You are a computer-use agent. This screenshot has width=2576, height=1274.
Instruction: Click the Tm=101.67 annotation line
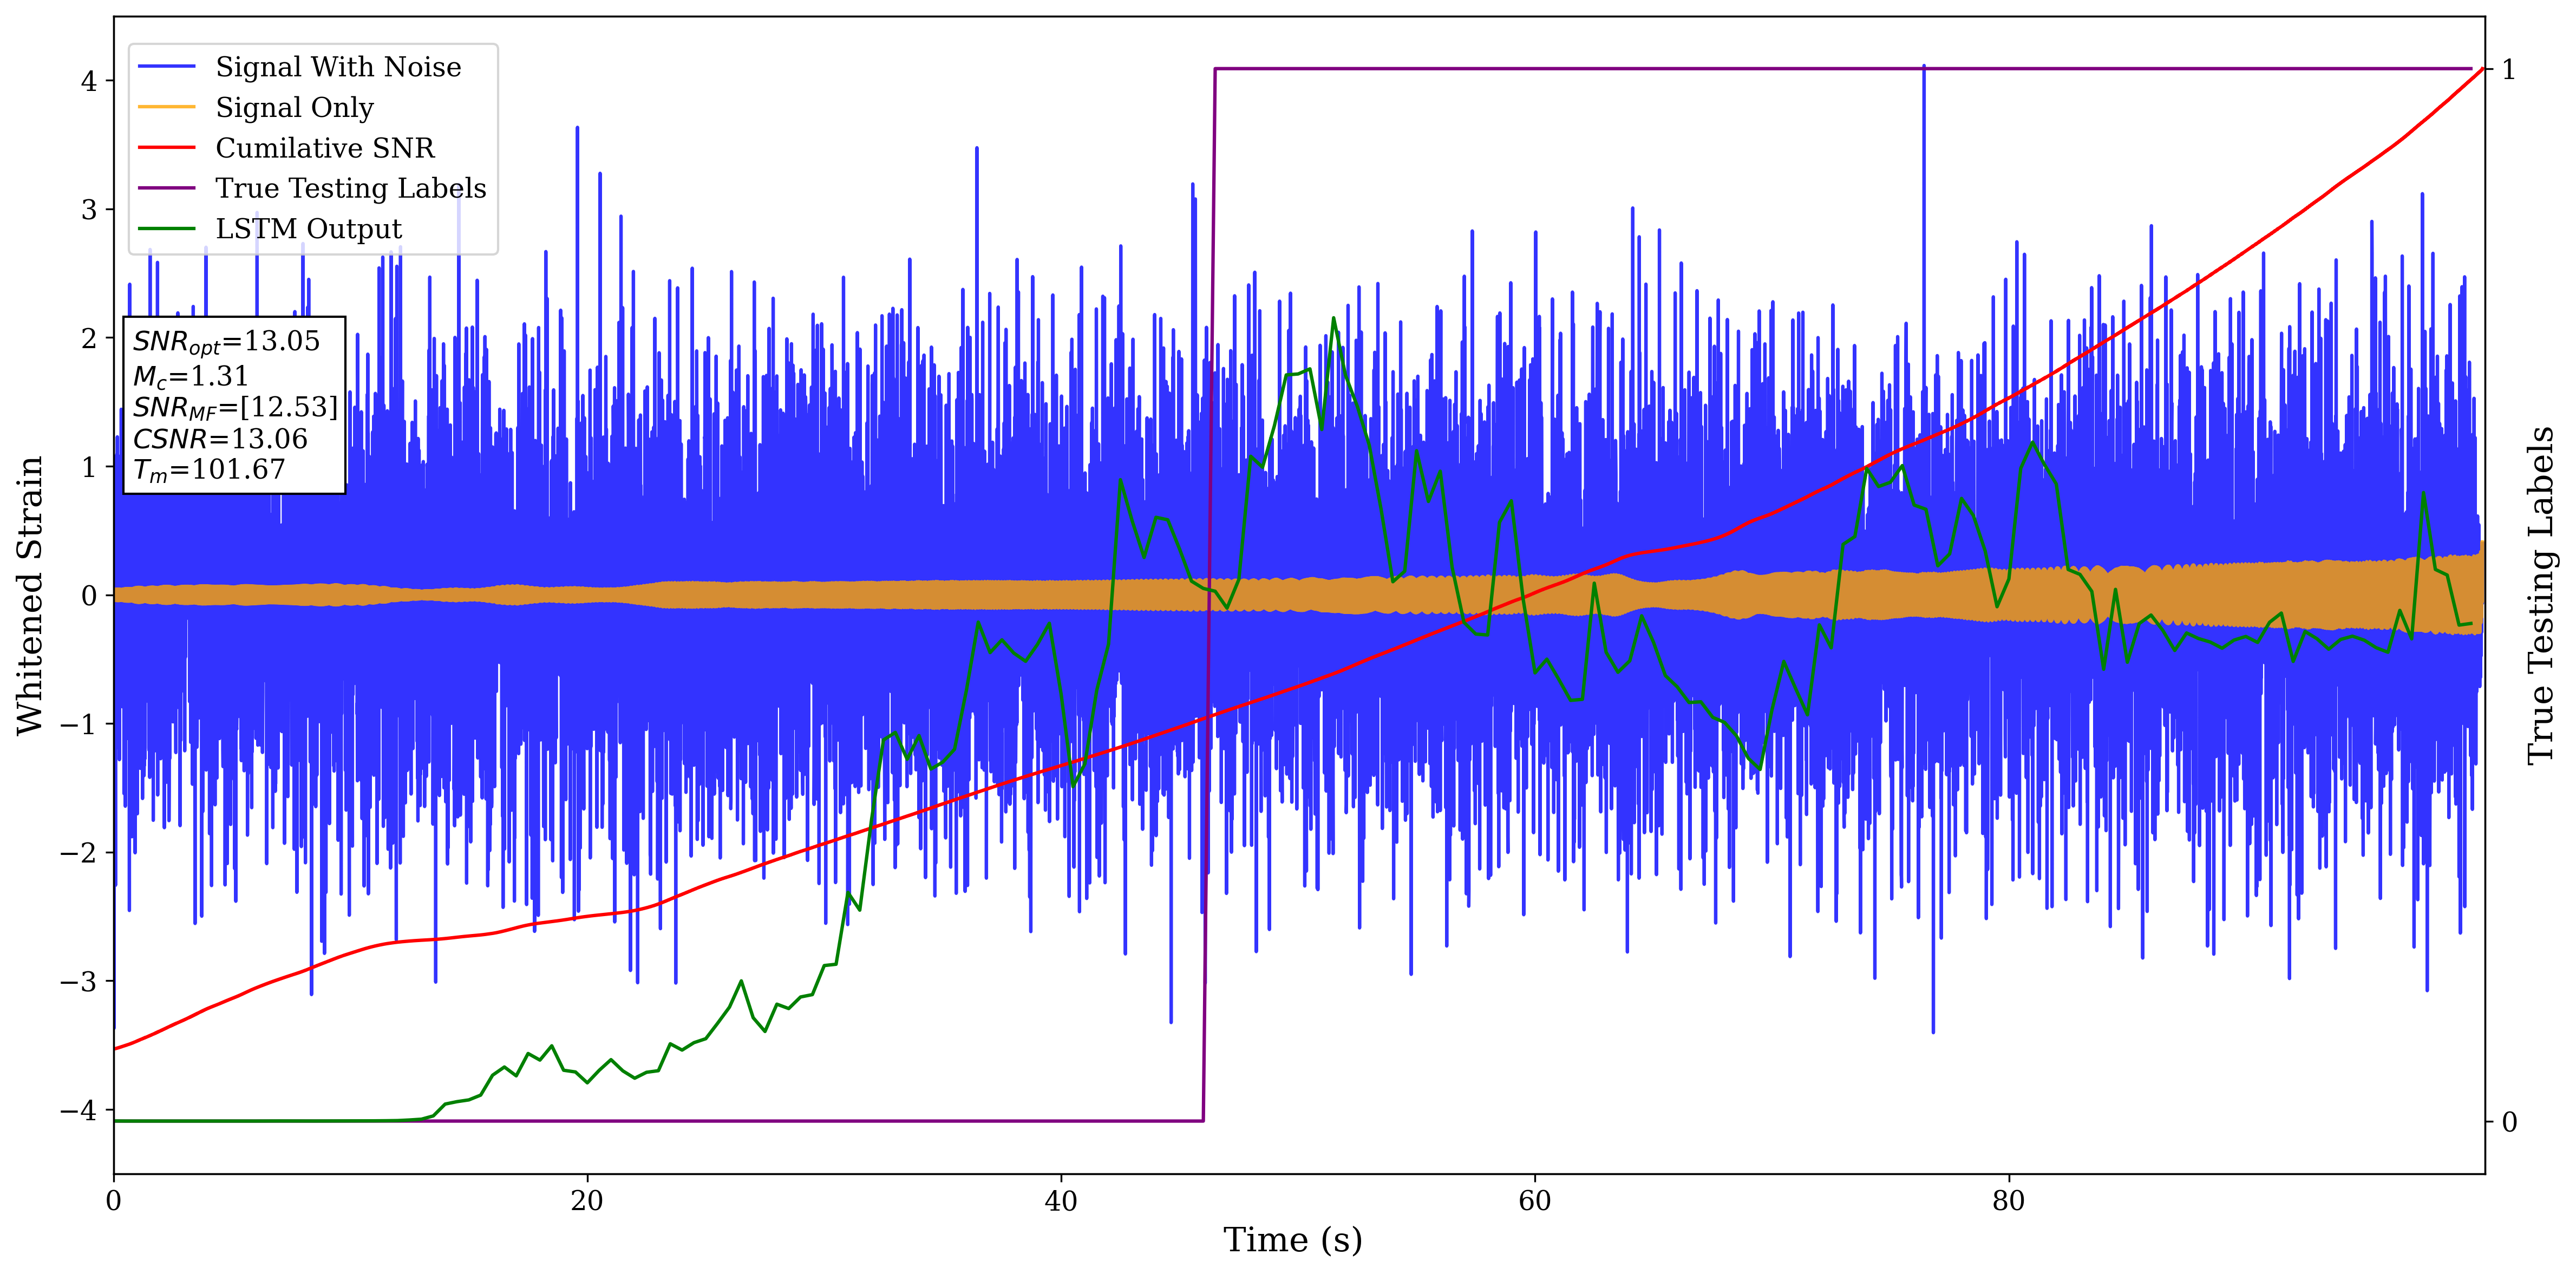[209, 470]
